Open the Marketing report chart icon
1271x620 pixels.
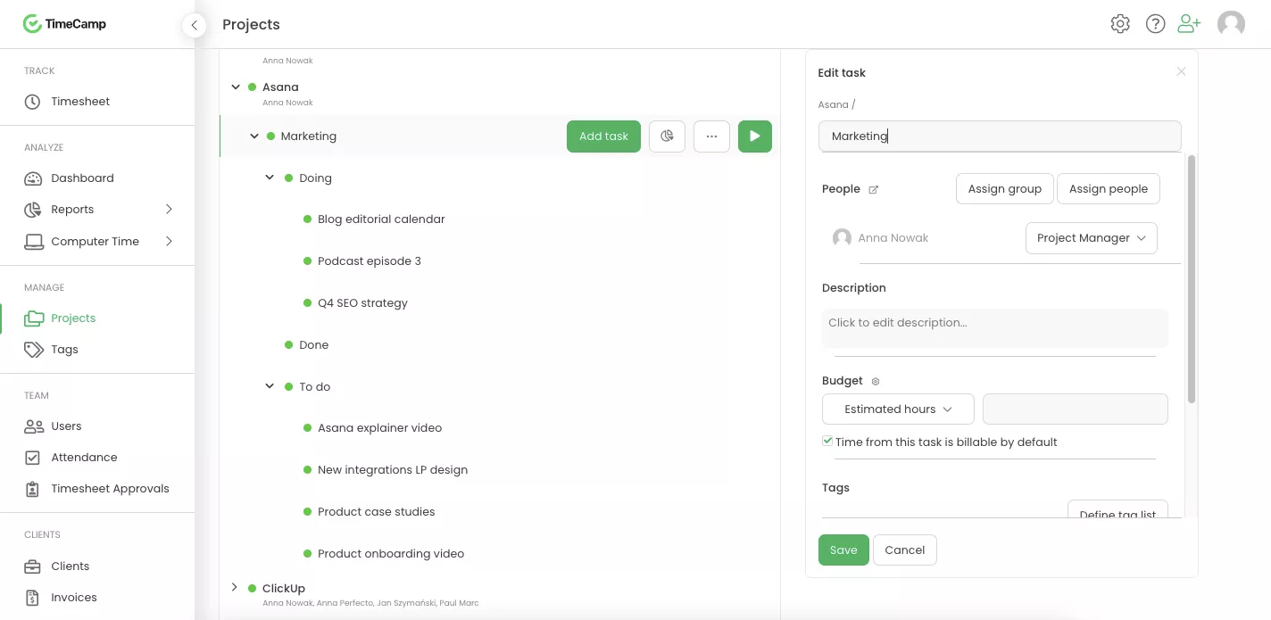pos(667,136)
